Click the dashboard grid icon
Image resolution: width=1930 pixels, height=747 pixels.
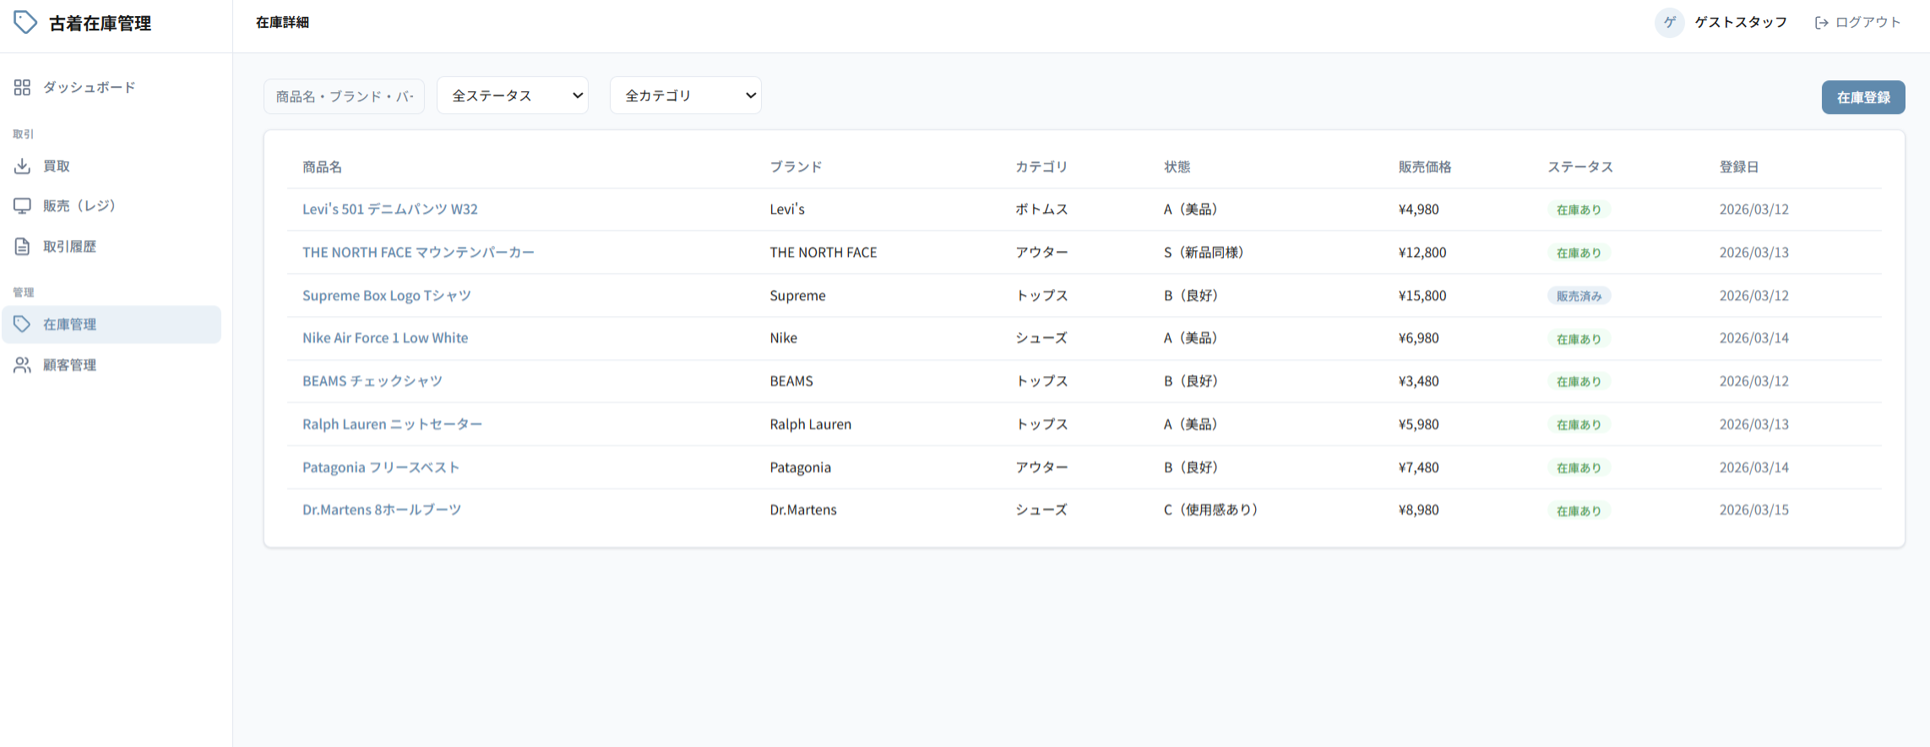[x=22, y=87]
